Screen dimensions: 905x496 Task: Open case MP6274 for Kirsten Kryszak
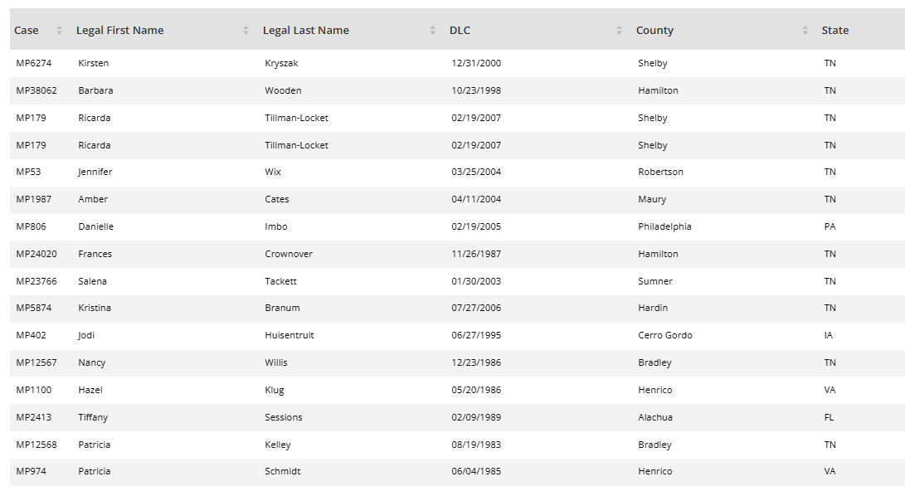(33, 63)
